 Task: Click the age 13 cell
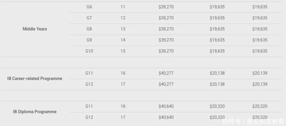123,29
